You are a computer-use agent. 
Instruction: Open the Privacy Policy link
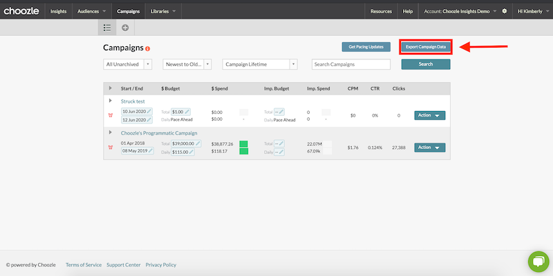click(x=161, y=265)
